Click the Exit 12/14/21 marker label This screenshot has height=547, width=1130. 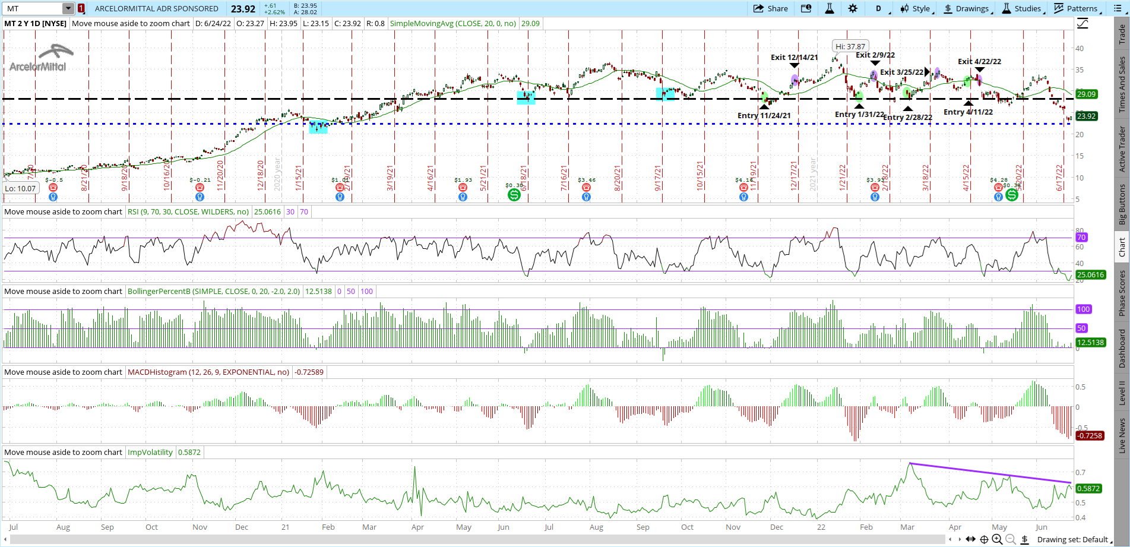click(x=794, y=58)
